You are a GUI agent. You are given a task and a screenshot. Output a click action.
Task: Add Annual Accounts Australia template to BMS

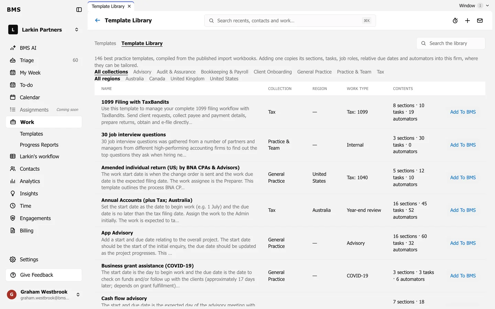(x=463, y=210)
